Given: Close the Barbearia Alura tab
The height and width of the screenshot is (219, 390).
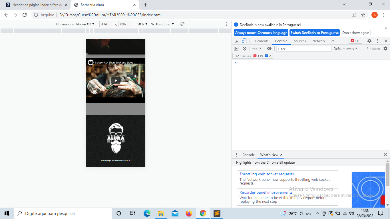Looking at the screenshot, I should [x=134, y=5].
